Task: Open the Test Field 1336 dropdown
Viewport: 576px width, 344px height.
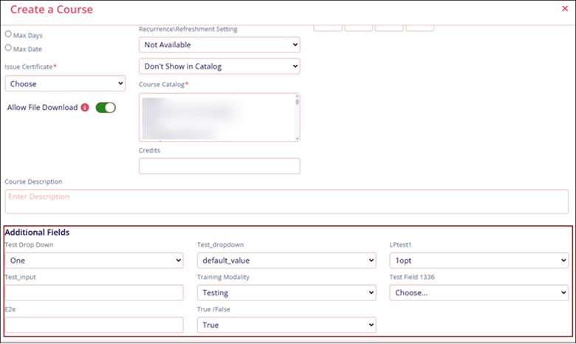Action: coord(479,292)
